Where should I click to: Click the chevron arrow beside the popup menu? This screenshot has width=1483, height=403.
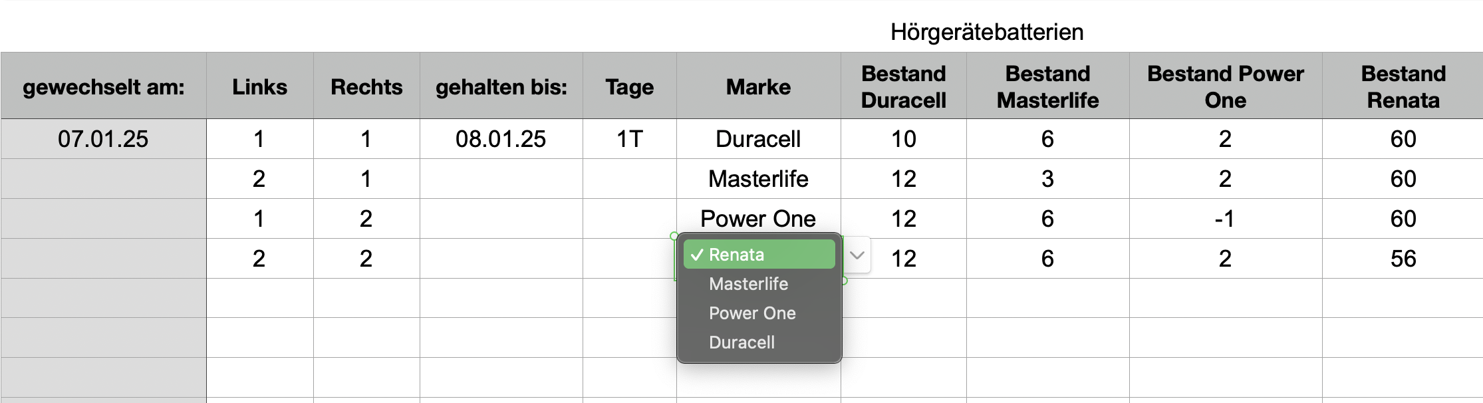coord(857,255)
